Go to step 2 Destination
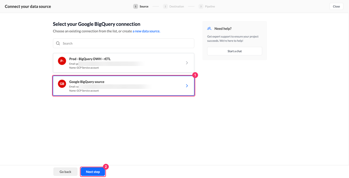 (x=174, y=6)
